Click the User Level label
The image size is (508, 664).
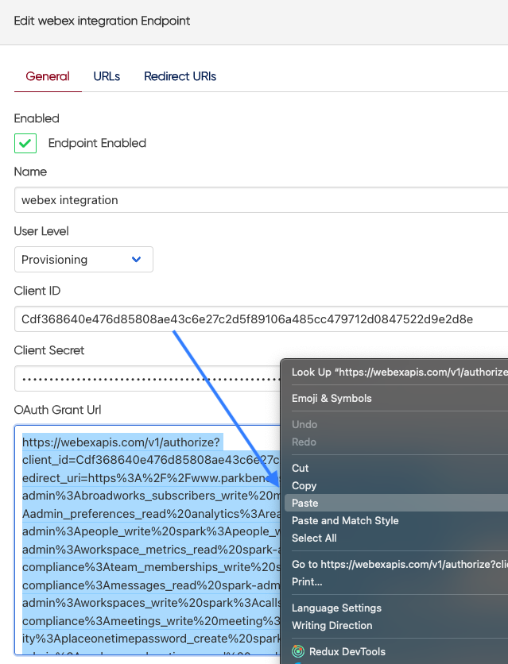41,231
